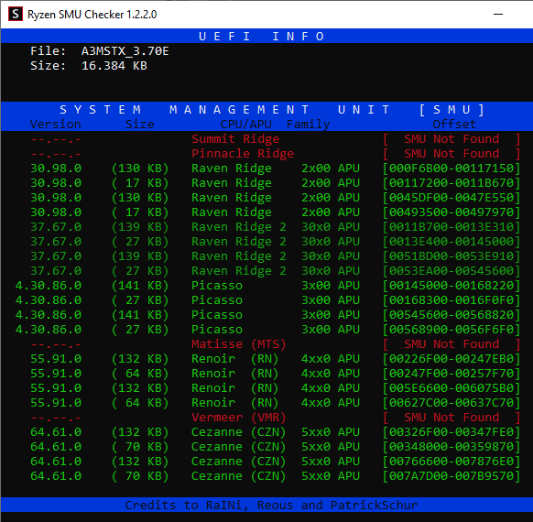The image size is (533, 522).
Task: Click offset 00568900-0056F6F0
Action: (x=451, y=330)
